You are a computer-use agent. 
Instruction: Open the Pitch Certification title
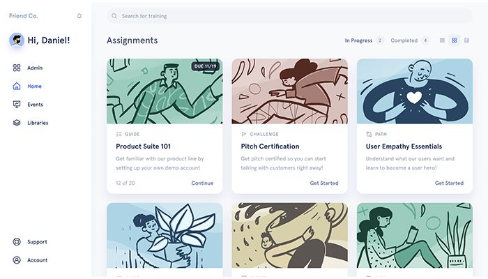pos(270,146)
